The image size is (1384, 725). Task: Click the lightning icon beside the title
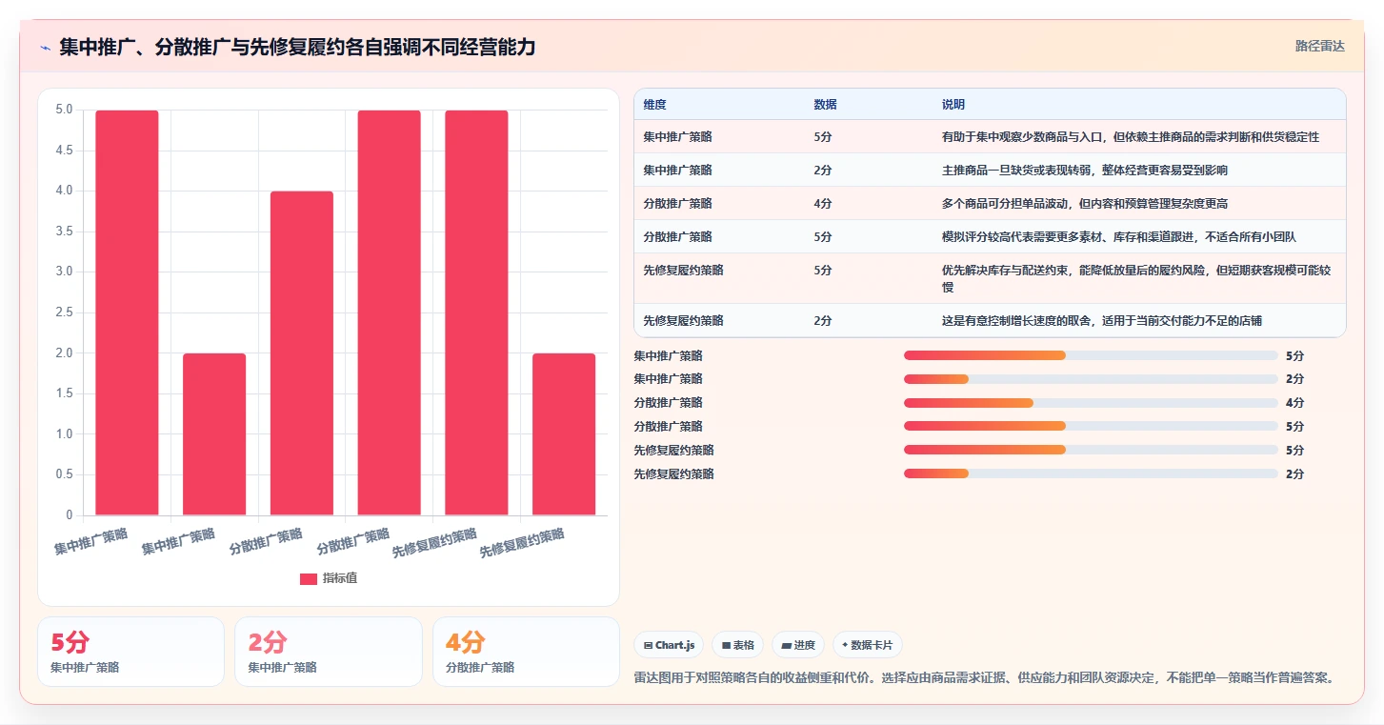46,47
